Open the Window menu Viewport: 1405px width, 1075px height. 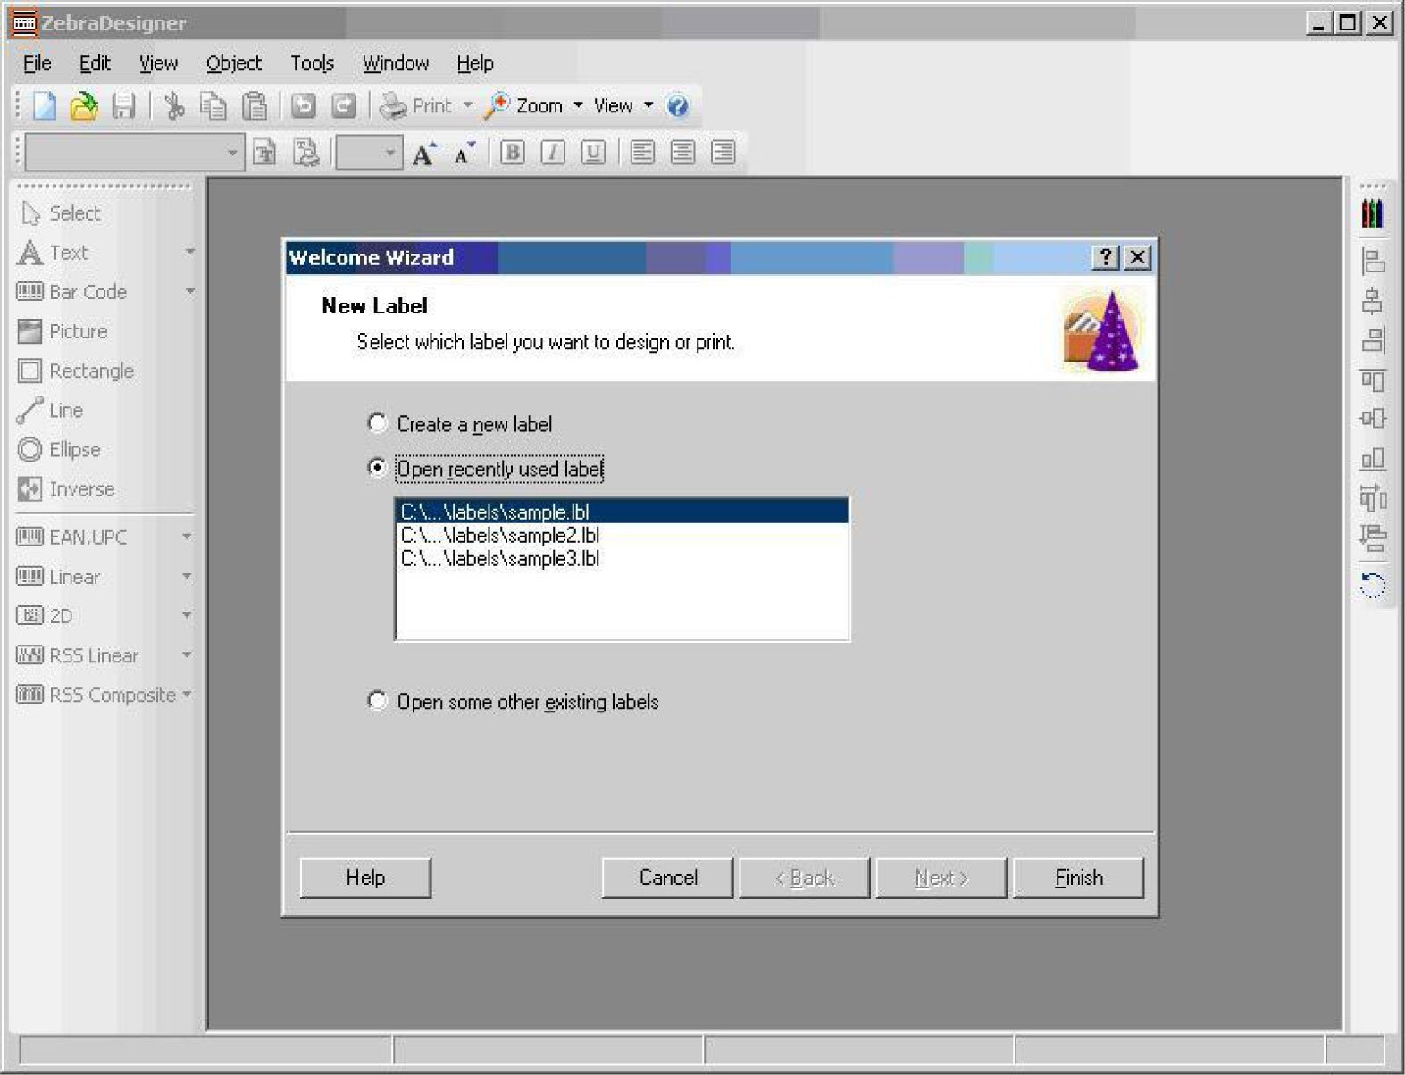(x=396, y=63)
